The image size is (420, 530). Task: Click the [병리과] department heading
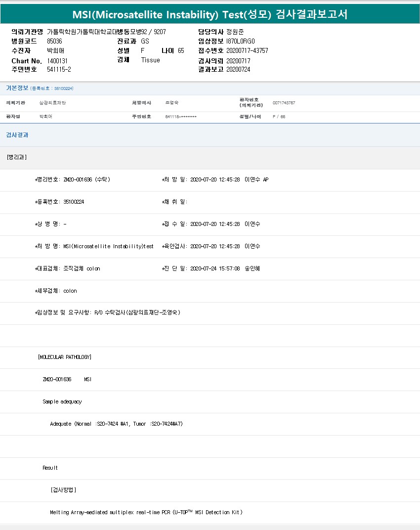point(17,157)
